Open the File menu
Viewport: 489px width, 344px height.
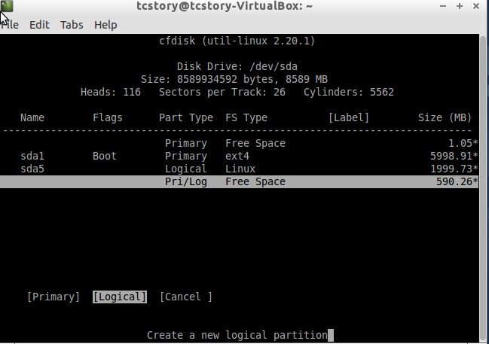pos(9,25)
